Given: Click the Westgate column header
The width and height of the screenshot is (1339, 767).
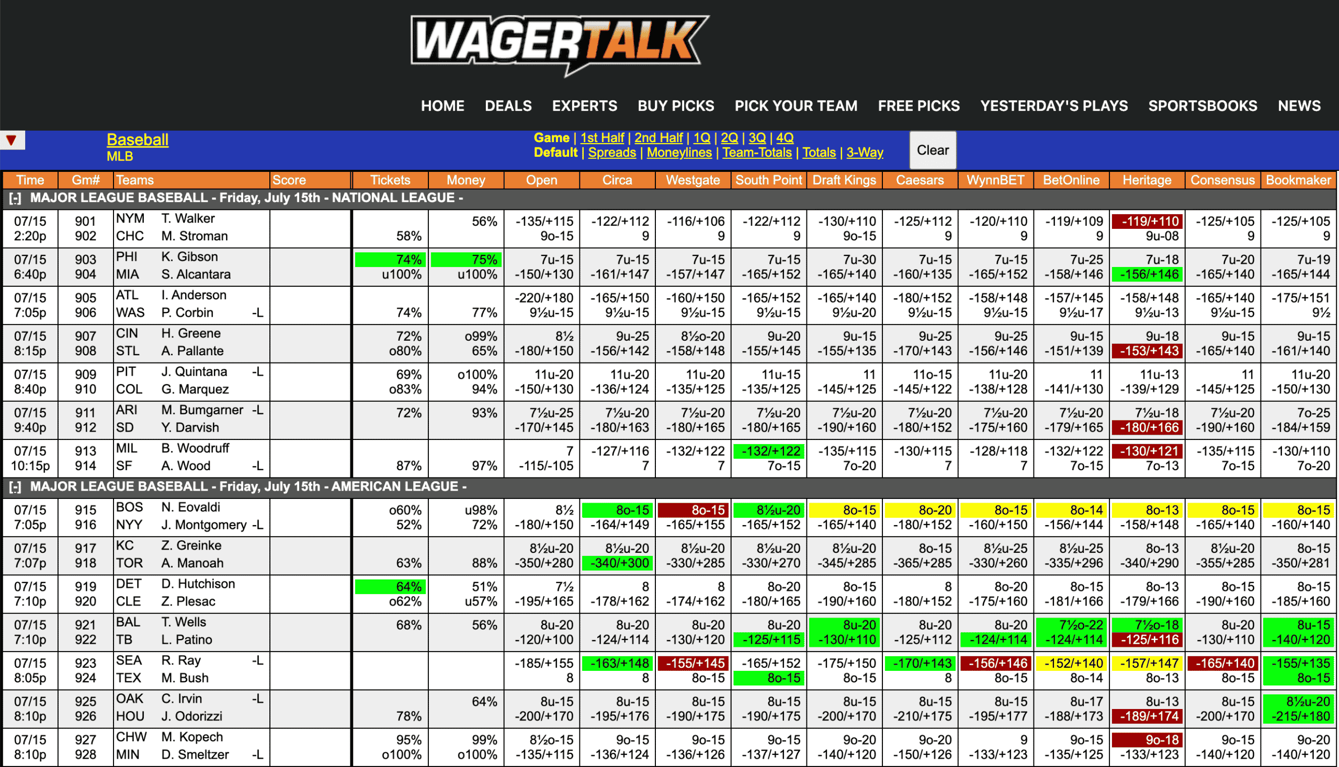Looking at the screenshot, I should point(693,180).
